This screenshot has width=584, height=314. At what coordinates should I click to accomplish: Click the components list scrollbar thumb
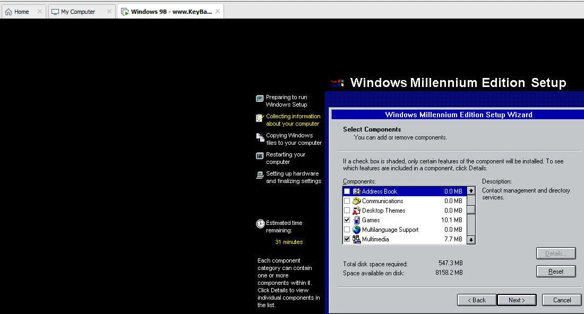click(471, 210)
